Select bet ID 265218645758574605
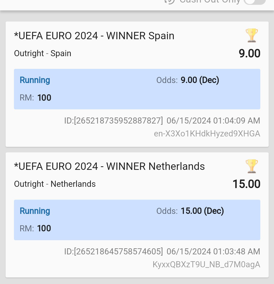274x284 pixels. [113, 252]
